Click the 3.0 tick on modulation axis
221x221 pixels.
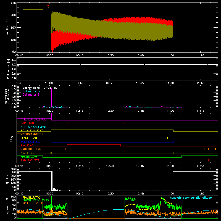click(14, 86)
